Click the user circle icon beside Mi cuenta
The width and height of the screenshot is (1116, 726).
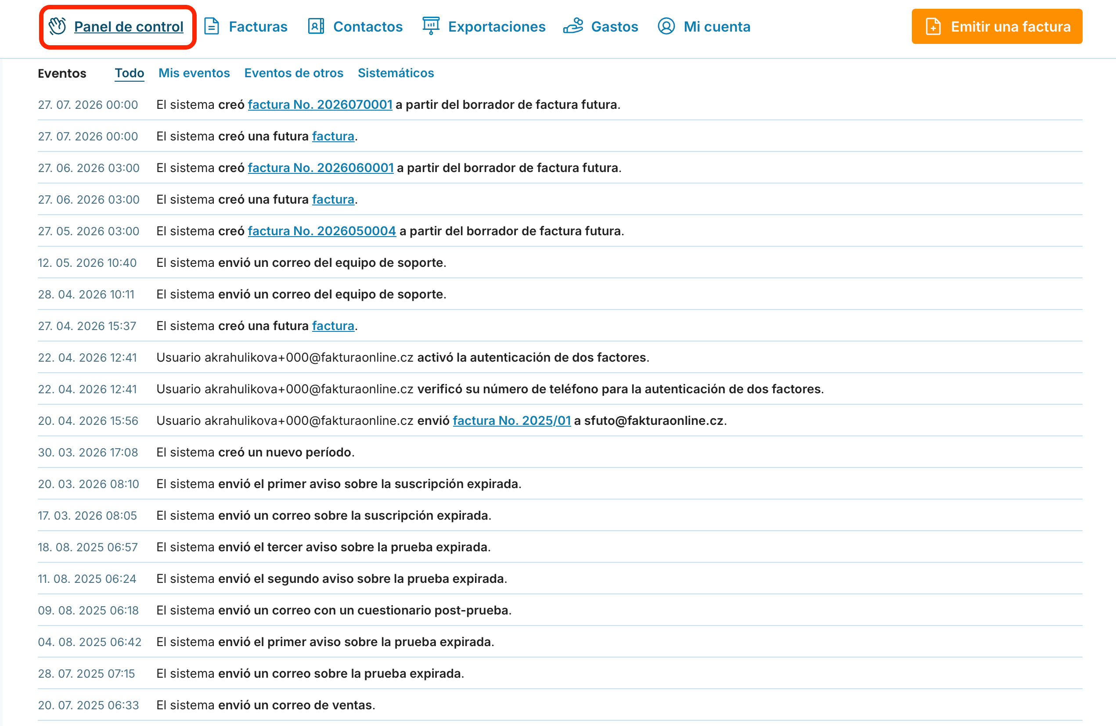tap(666, 26)
